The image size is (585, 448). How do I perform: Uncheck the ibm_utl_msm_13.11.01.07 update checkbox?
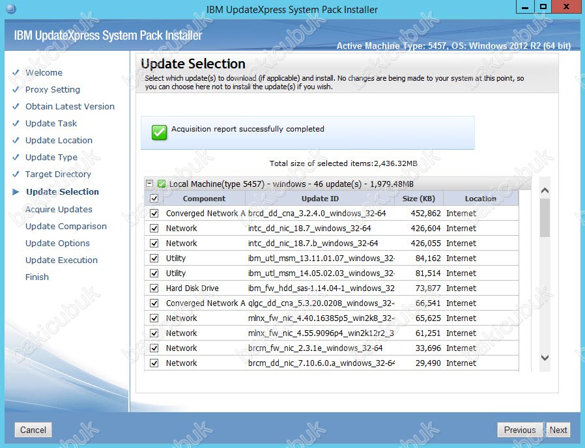154,258
